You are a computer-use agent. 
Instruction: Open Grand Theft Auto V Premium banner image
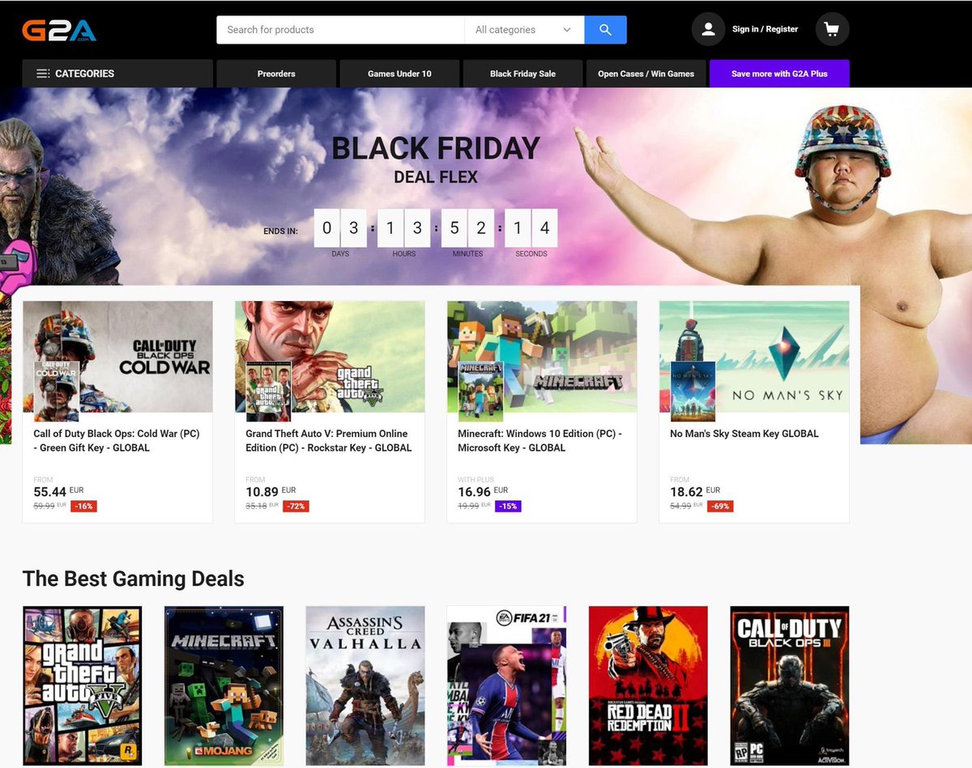click(330, 357)
